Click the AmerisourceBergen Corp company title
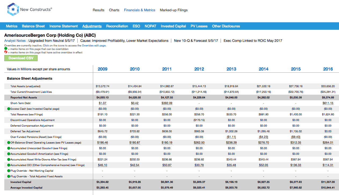The height and width of the screenshot is (195, 339). (50, 35)
